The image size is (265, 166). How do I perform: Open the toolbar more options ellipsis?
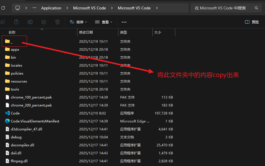pyautogui.click(x=124, y=22)
